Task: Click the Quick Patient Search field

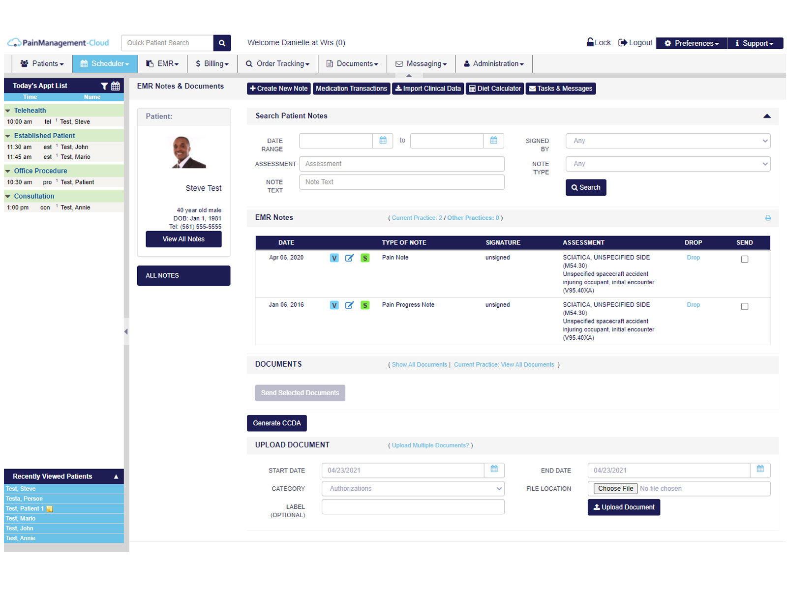Action: pyautogui.click(x=167, y=43)
